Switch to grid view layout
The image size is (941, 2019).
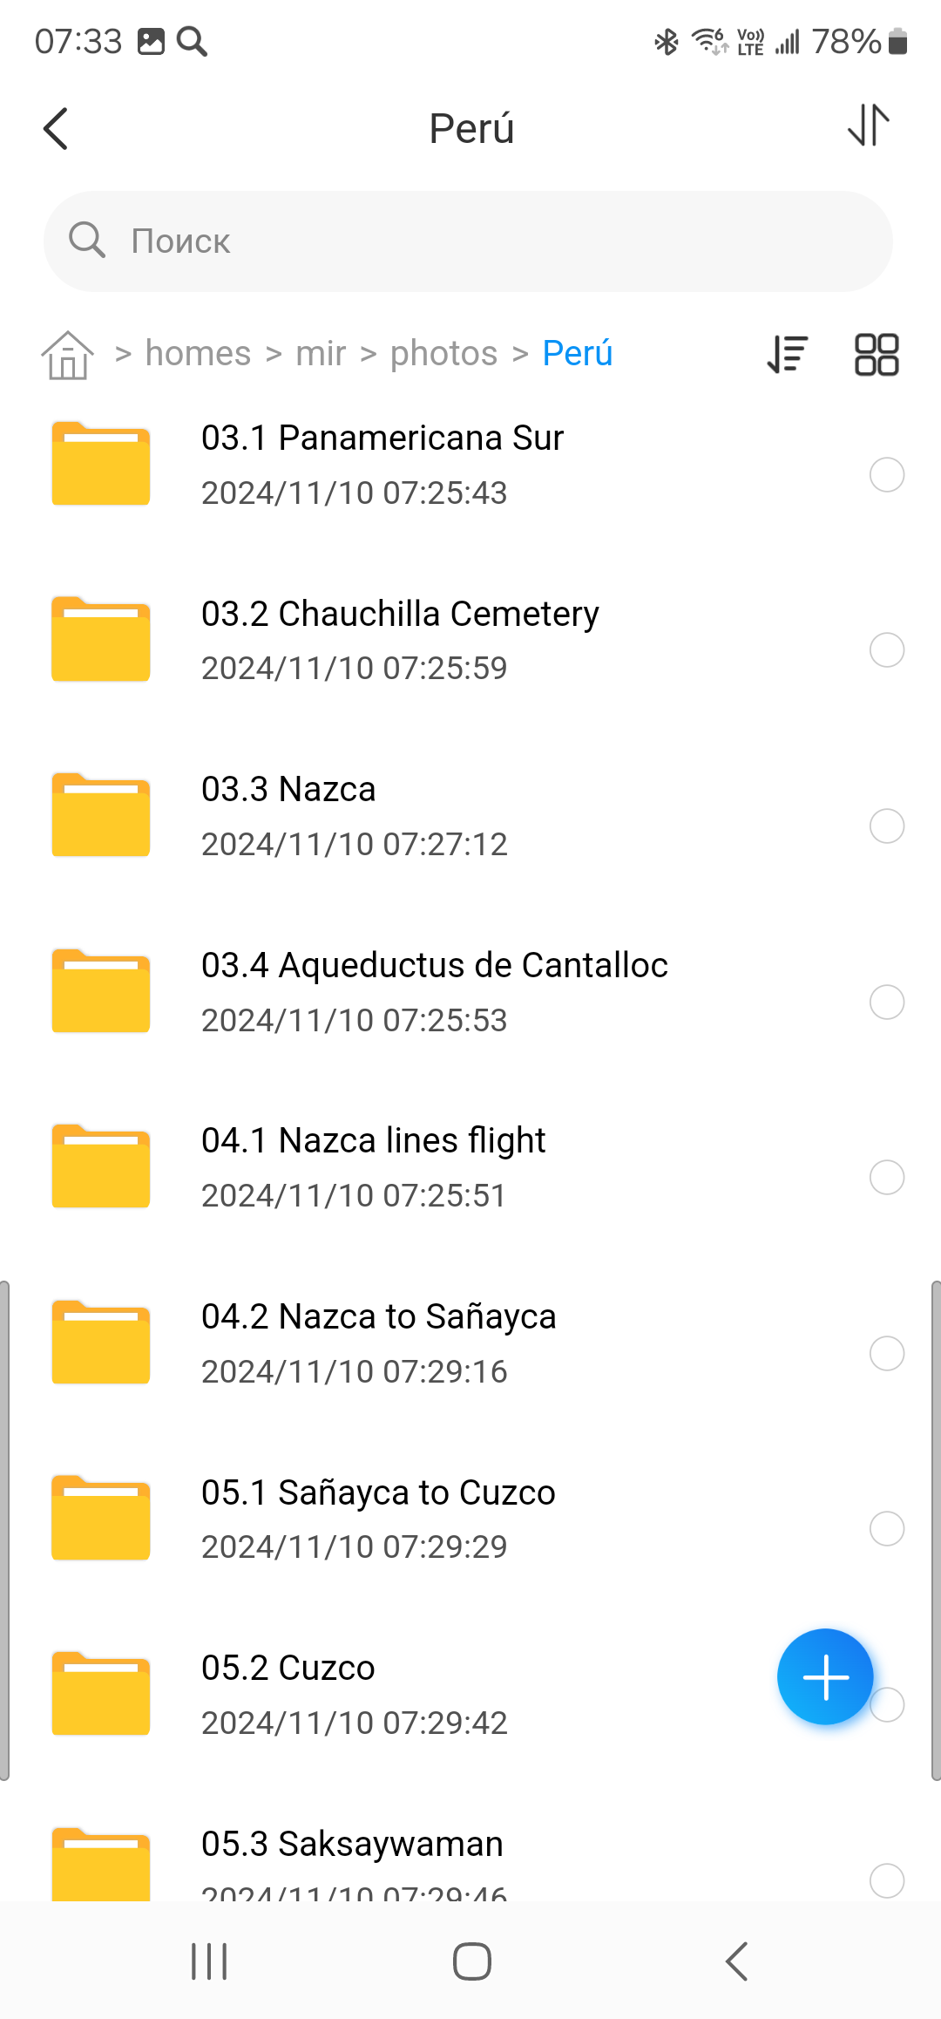tap(876, 355)
